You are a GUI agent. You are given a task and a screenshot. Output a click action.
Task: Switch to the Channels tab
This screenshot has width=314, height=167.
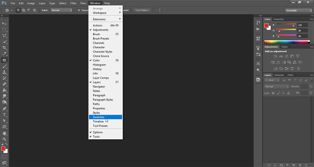click(x=279, y=75)
